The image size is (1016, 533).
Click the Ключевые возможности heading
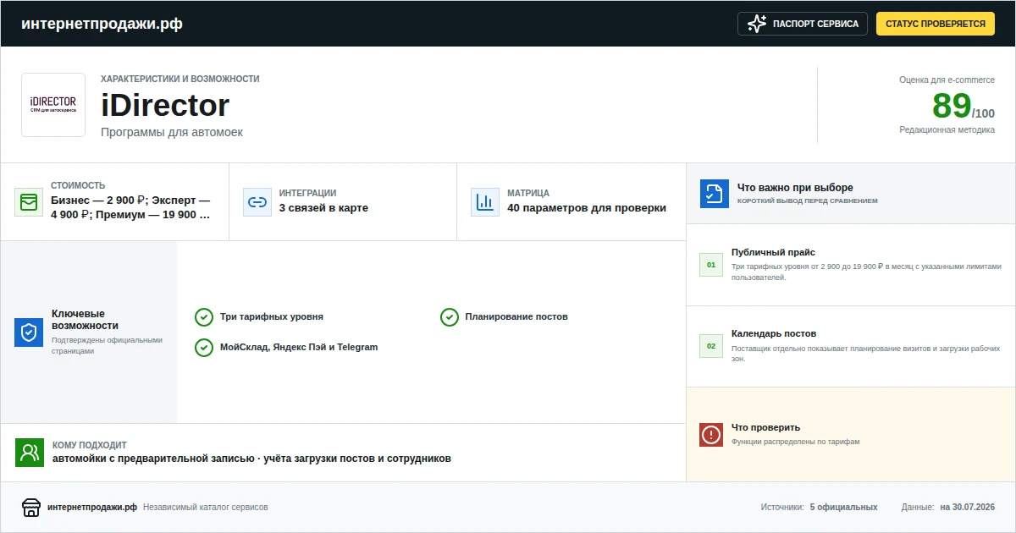(85, 320)
